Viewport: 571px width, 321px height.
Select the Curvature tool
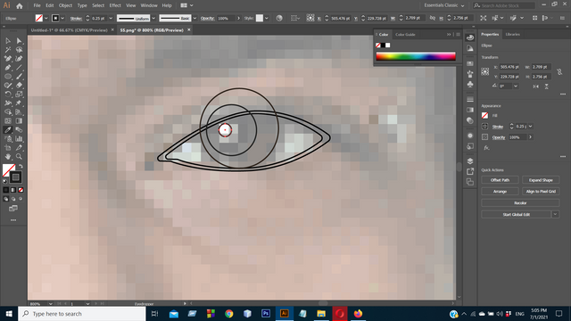point(19,58)
